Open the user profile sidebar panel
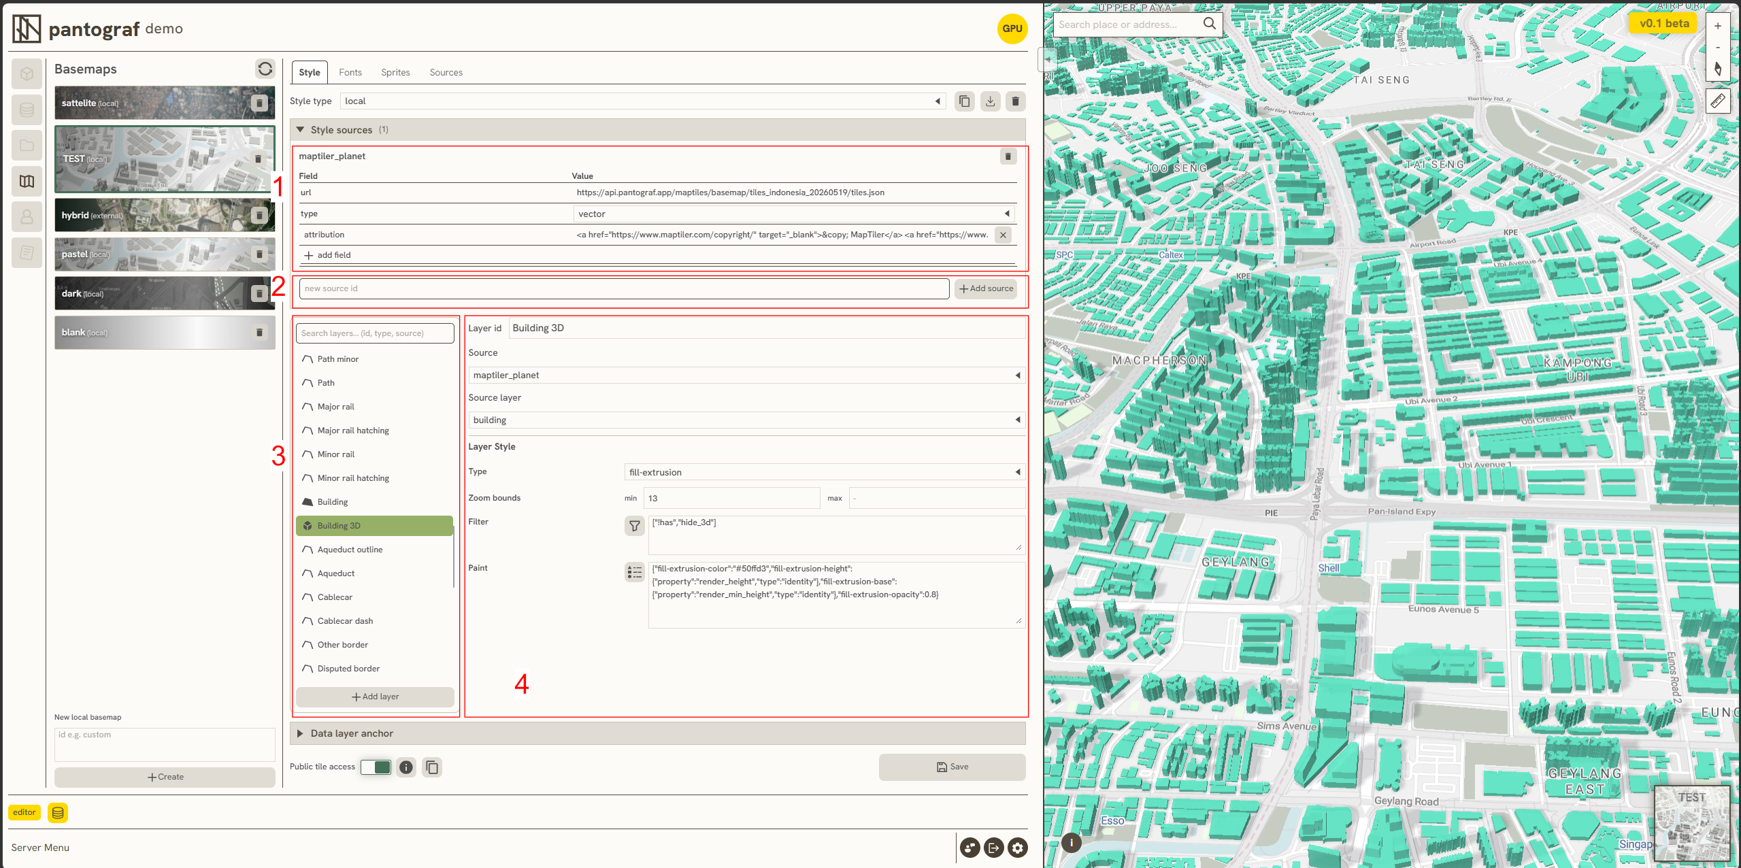1741x868 pixels. tap(27, 217)
